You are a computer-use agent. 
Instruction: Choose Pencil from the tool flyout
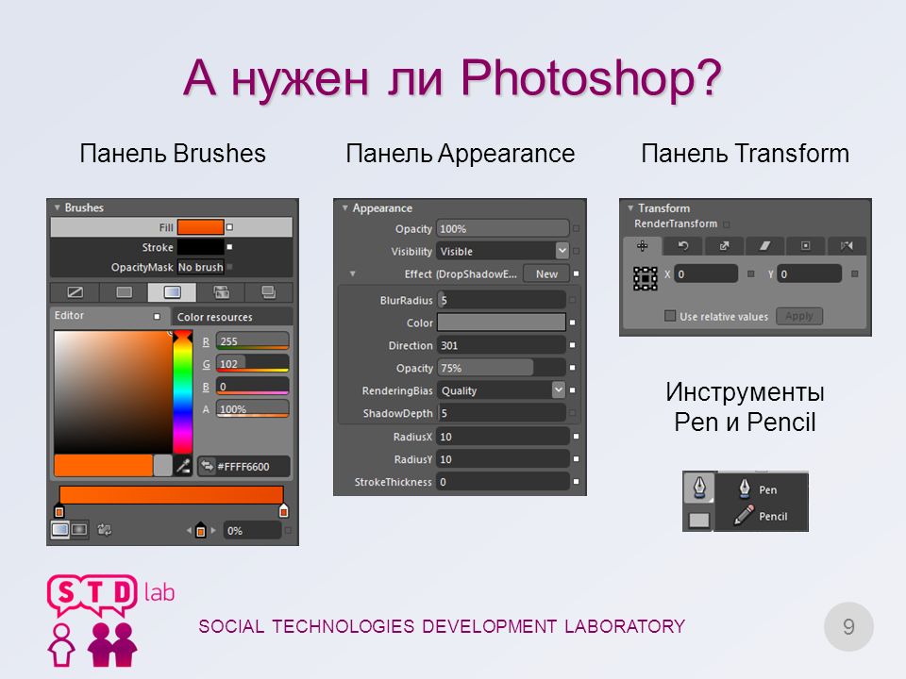[x=761, y=516]
